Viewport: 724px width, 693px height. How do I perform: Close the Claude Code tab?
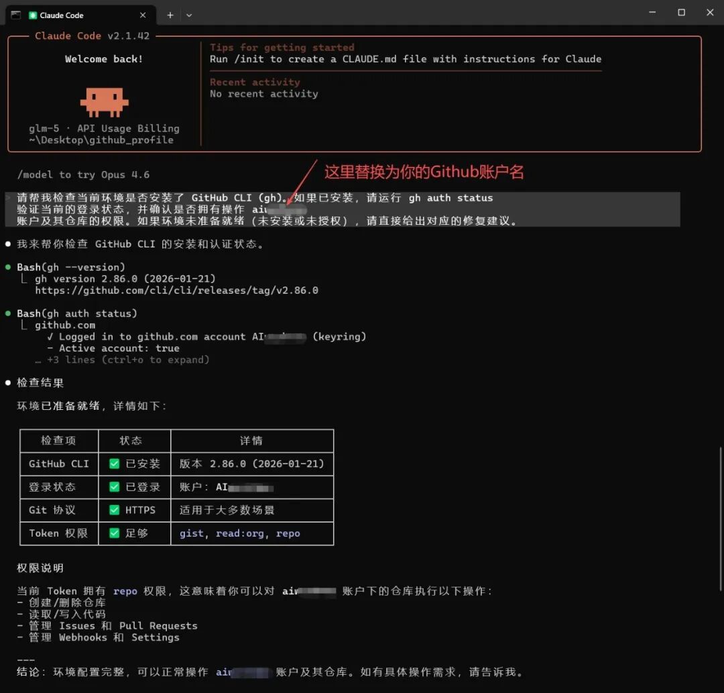(143, 15)
